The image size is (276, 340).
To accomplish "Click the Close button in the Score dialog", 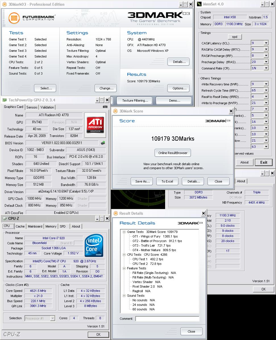I will [x=218, y=181].
